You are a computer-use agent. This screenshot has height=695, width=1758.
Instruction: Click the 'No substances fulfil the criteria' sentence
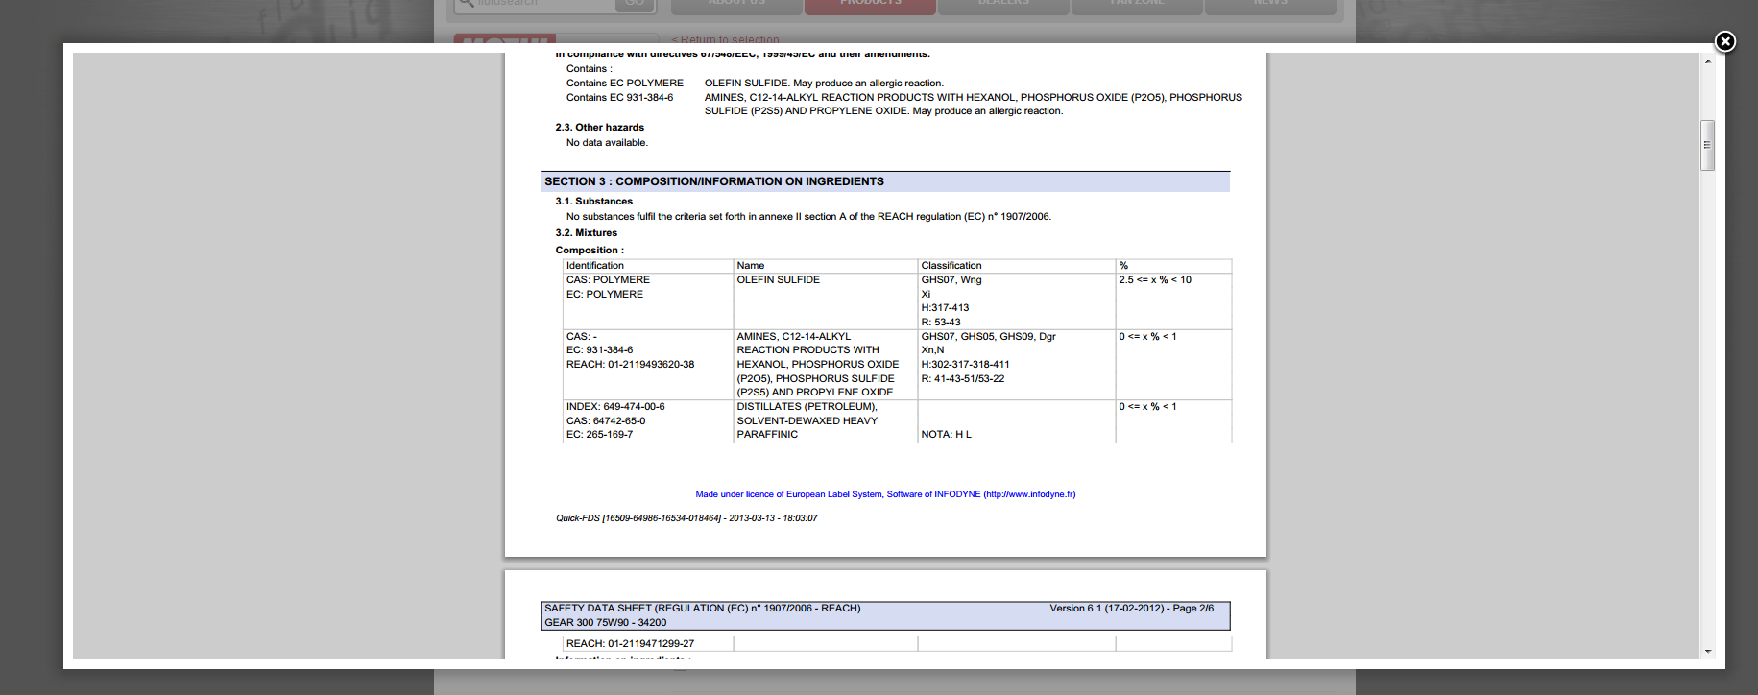click(x=808, y=217)
